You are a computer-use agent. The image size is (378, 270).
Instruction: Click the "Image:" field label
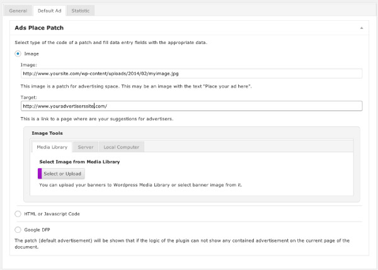pos(28,64)
